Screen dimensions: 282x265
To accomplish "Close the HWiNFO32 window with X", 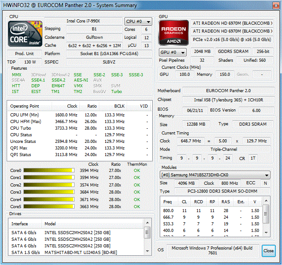I will coord(276,6).
